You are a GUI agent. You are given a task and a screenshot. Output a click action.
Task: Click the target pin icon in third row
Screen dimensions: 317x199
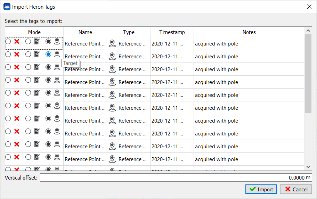point(57,67)
